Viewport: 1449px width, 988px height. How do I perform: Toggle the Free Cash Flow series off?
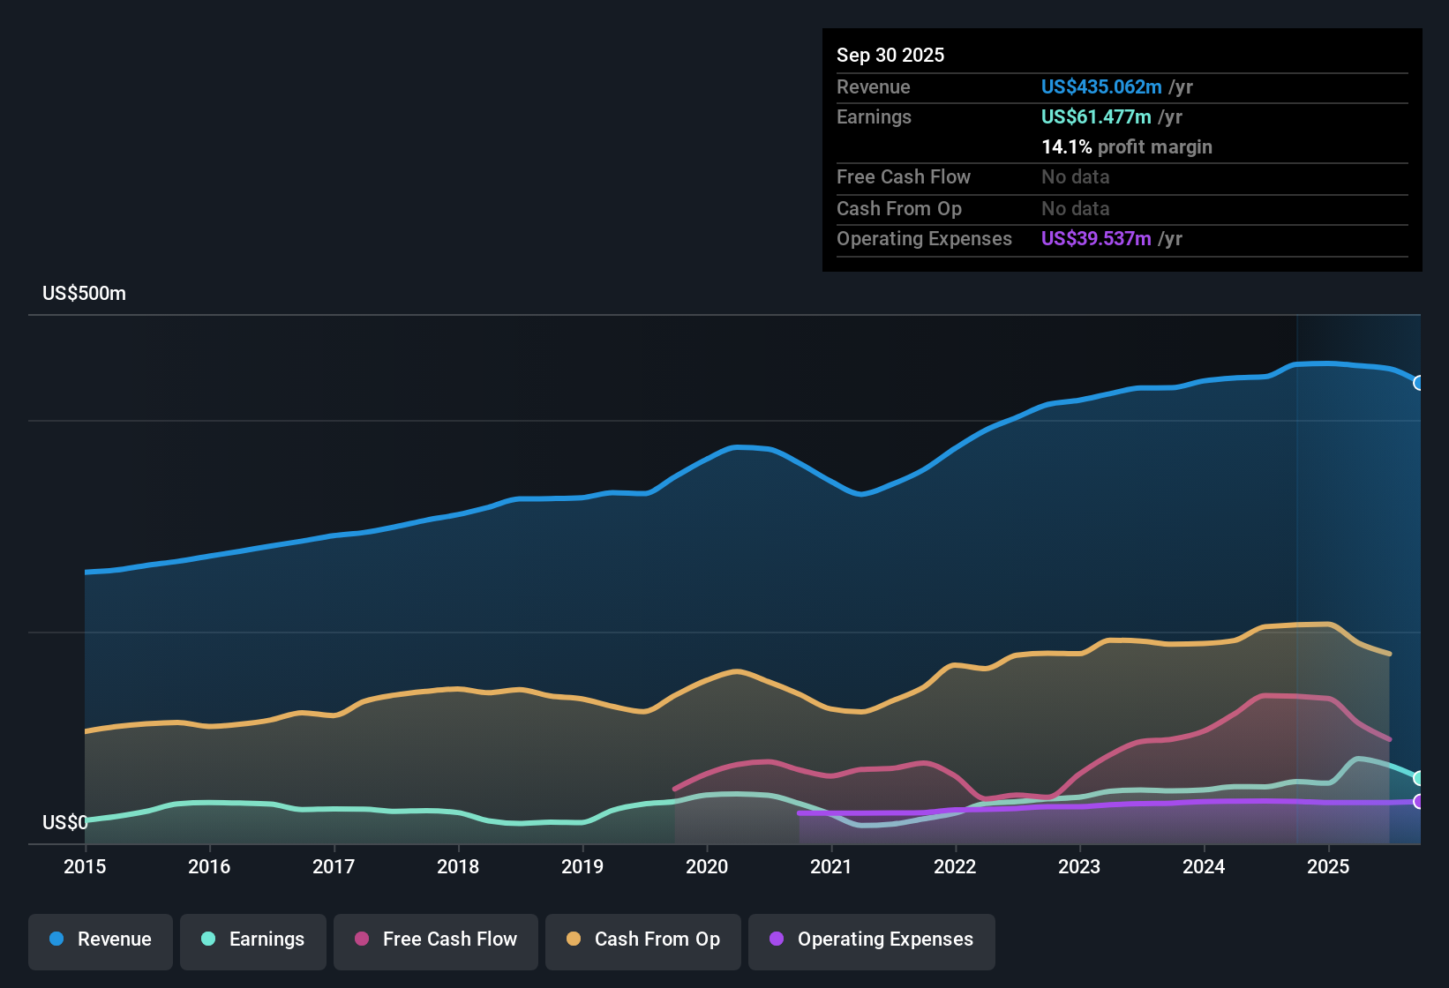pos(435,939)
